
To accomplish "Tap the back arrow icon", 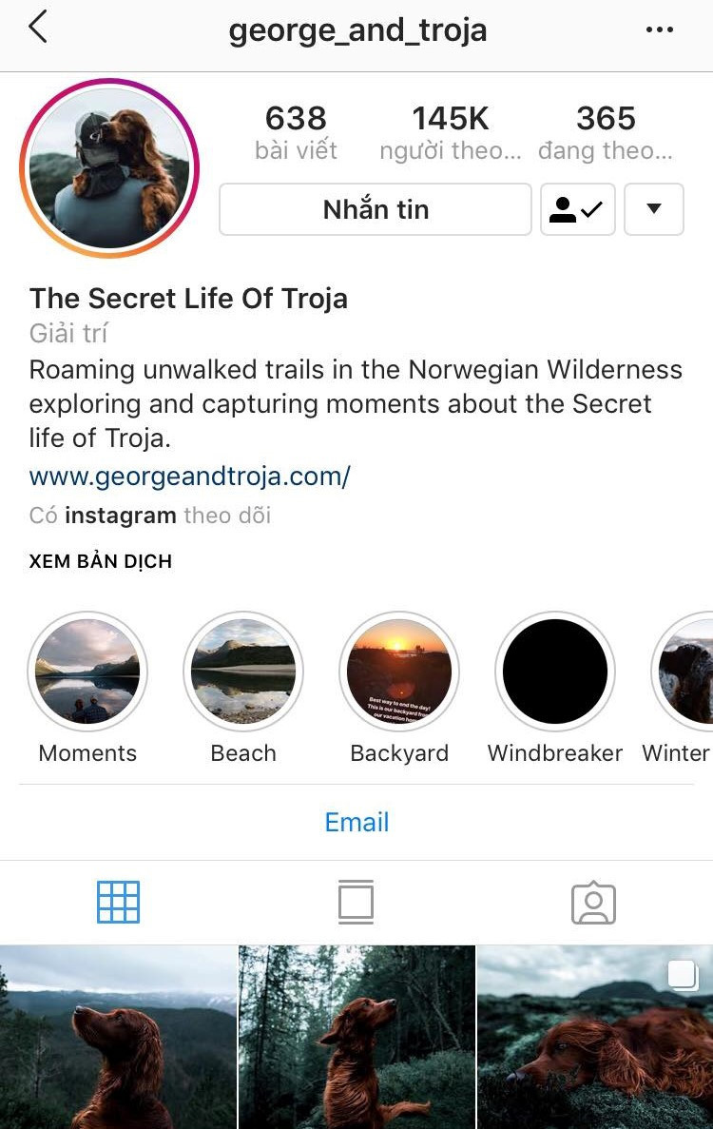I will click(38, 29).
